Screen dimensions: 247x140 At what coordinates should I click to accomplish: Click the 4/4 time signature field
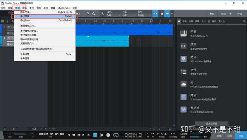[x=173, y=134]
